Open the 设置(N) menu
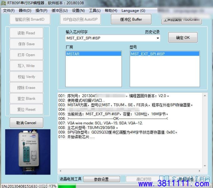The height and width of the screenshot is (188, 213). coord(78,11)
